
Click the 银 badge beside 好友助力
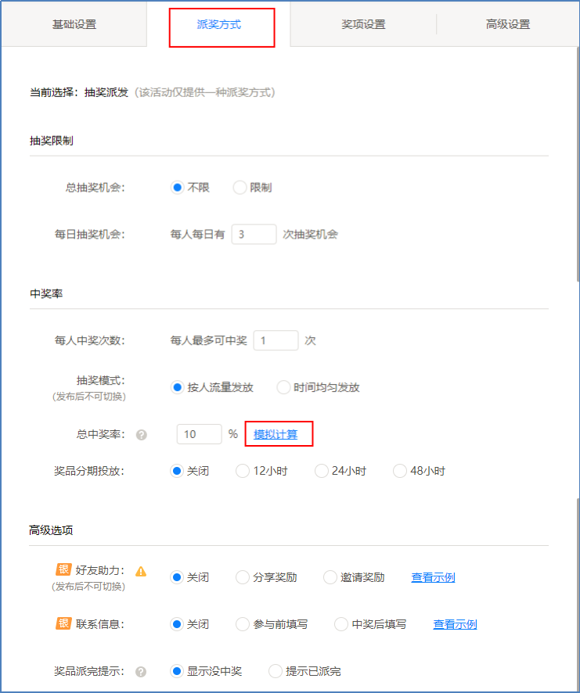63,569
